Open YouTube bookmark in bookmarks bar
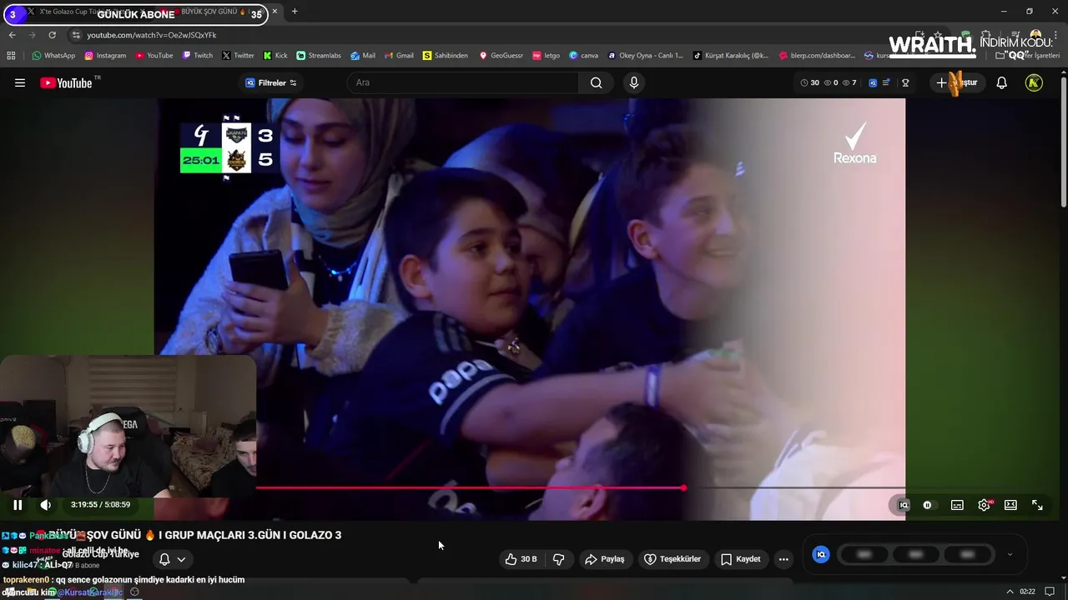The width and height of the screenshot is (1068, 600). 154,56
